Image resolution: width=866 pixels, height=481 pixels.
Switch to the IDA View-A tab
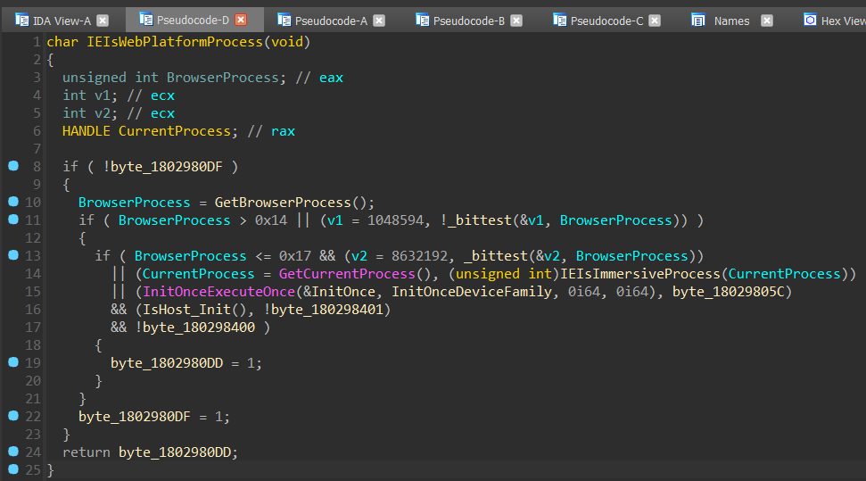pyautogui.click(x=62, y=21)
